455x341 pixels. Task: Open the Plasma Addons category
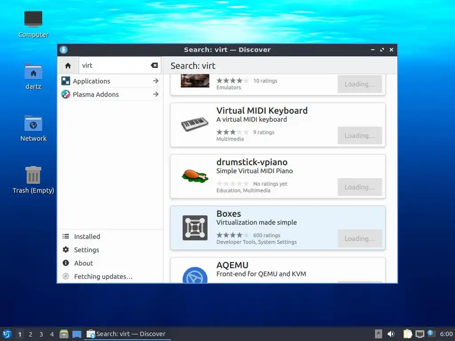[x=110, y=94]
